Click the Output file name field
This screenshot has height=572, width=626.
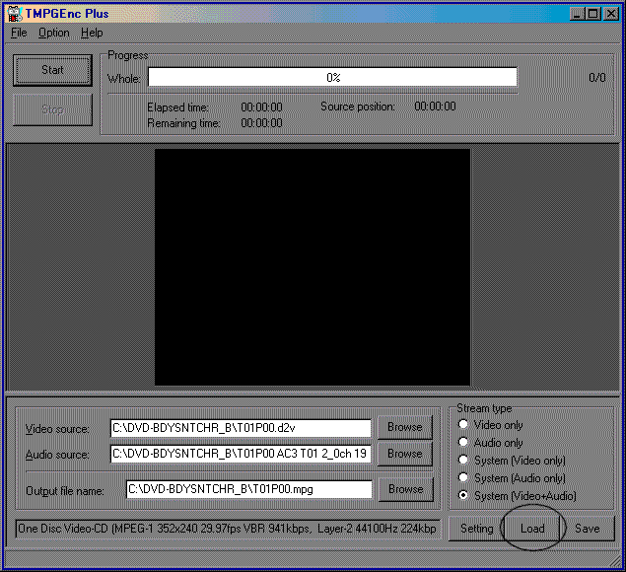(249, 489)
